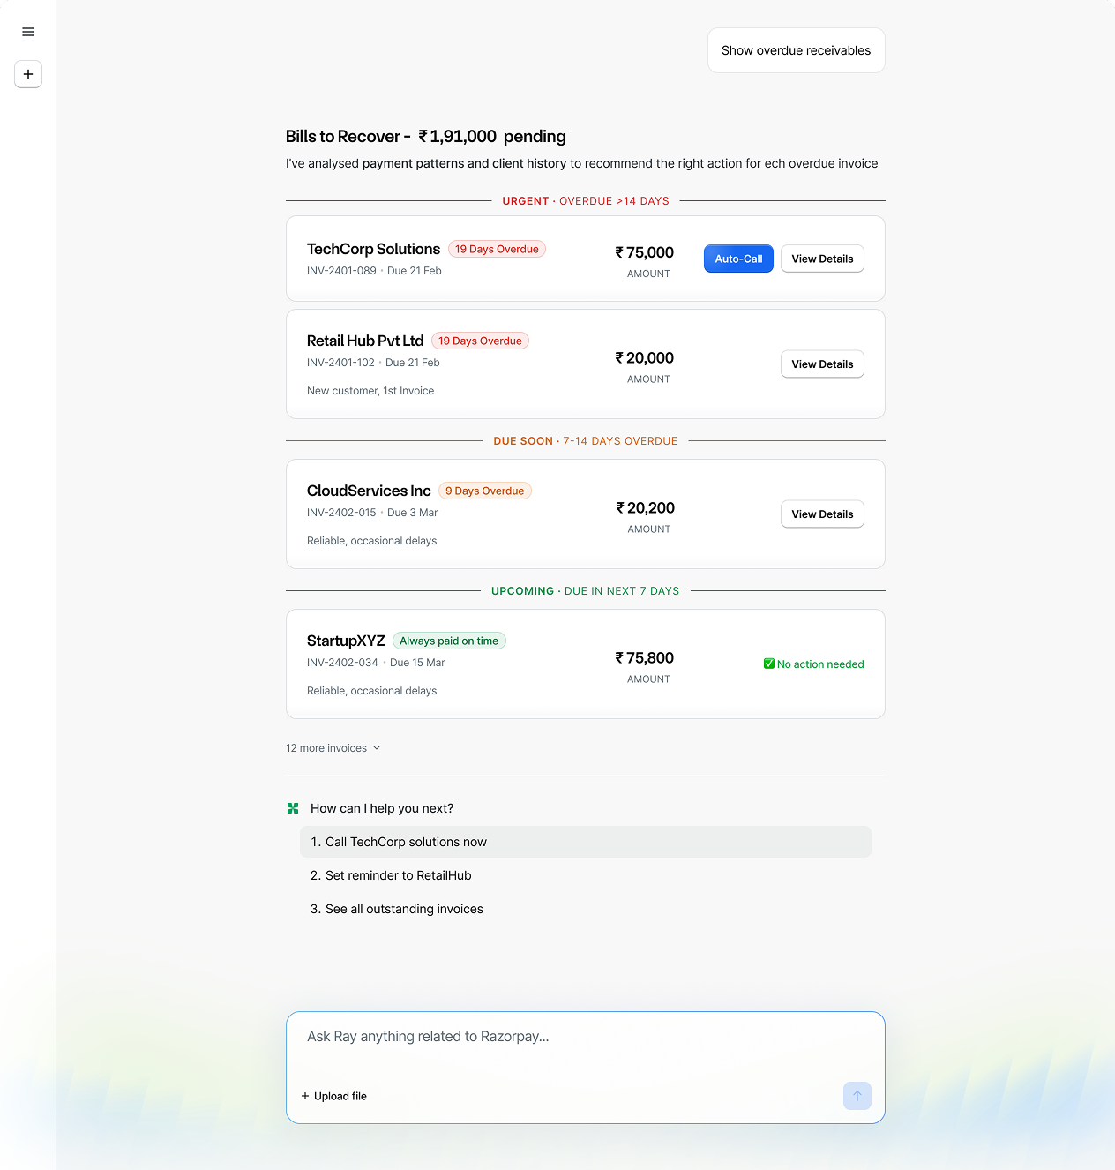View Details for CloudServices Inc invoice
The width and height of the screenshot is (1115, 1170).
pyautogui.click(x=822, y=514)
